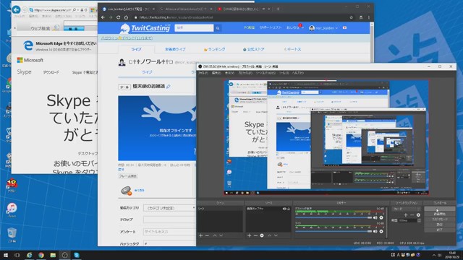Open the おしらせ notifications dropdown
The width and height of the screenshot is (463, 260).
click(x=294, y=27)
